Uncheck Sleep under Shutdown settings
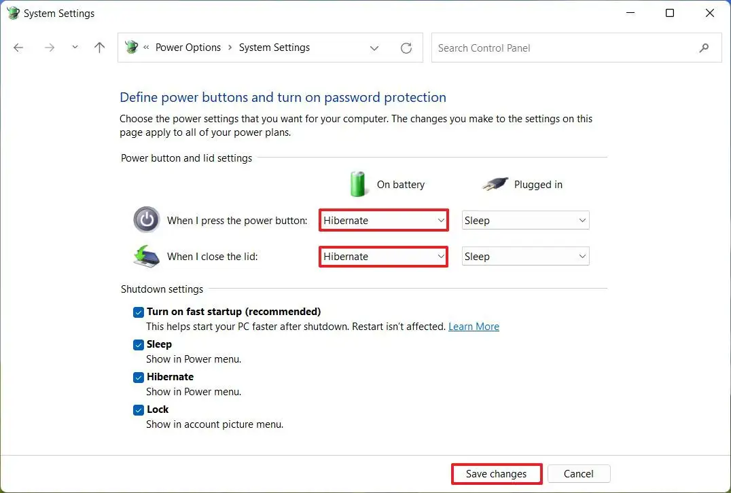The width and height of the screenshot is (731, 493). click(x=139, y=344)
